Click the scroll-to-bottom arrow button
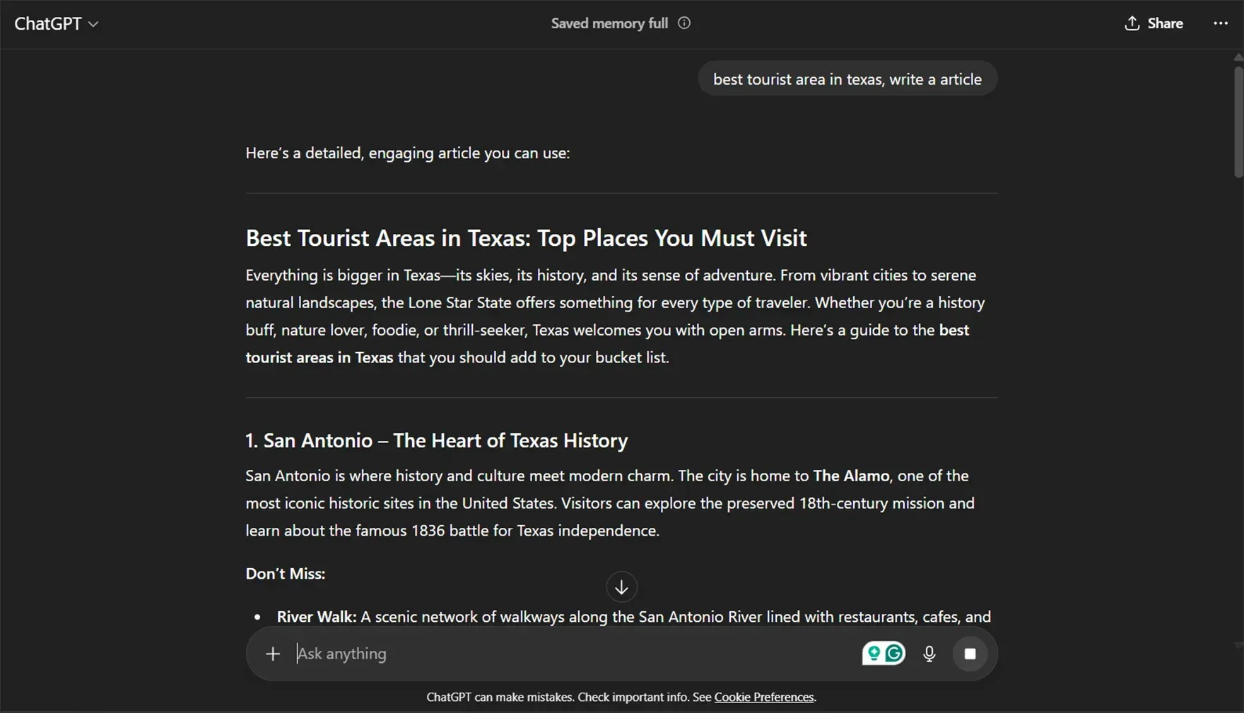1244x713 pixels. (621, 587)
